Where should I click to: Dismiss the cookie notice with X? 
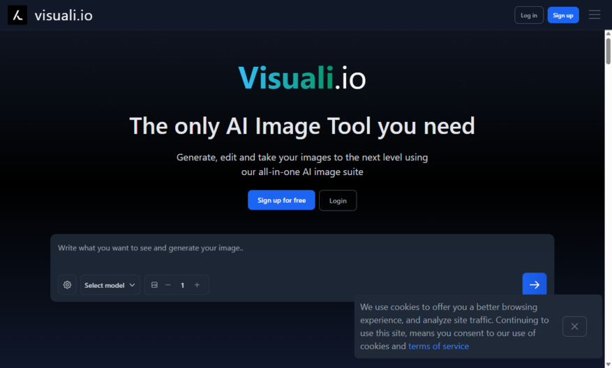click(574, 326)
